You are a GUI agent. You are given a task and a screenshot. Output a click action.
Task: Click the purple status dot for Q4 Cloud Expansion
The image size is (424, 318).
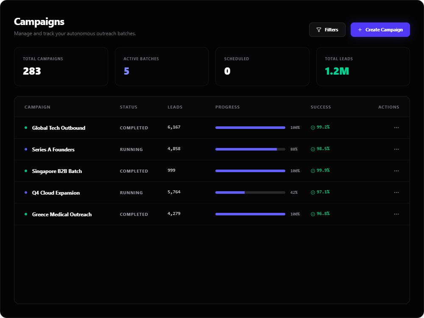pyautogui.click(x=26, y=192)
